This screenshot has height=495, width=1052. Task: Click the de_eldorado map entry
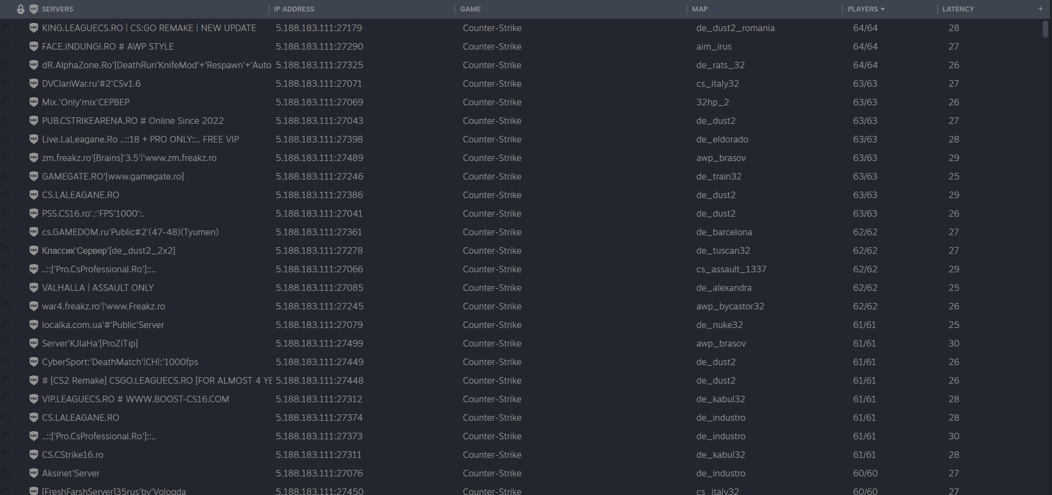click(722, 139)
